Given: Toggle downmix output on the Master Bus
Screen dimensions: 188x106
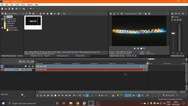Looking at the screenshot, I should (176, 14).
